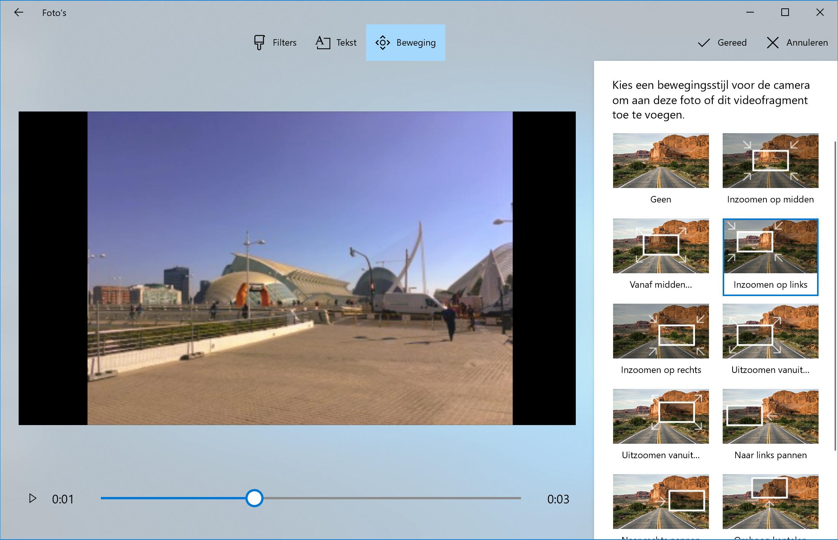838x540 pixels.
Task: Pick the Uitzoomen vanuit thumbnail left of Naar links pannen
Action: 661,416
